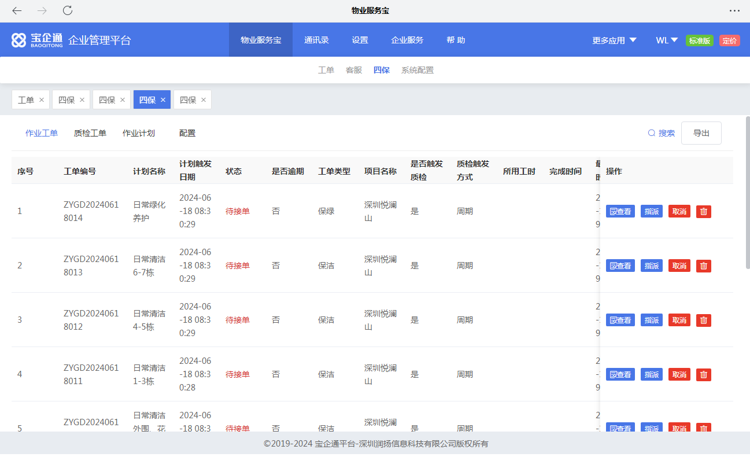
Task: Open the 配置 tab
Action: pos(187,133)
